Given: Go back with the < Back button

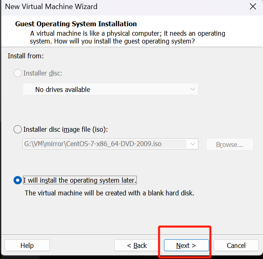Looking at the screenshot, I should (137, 245).
